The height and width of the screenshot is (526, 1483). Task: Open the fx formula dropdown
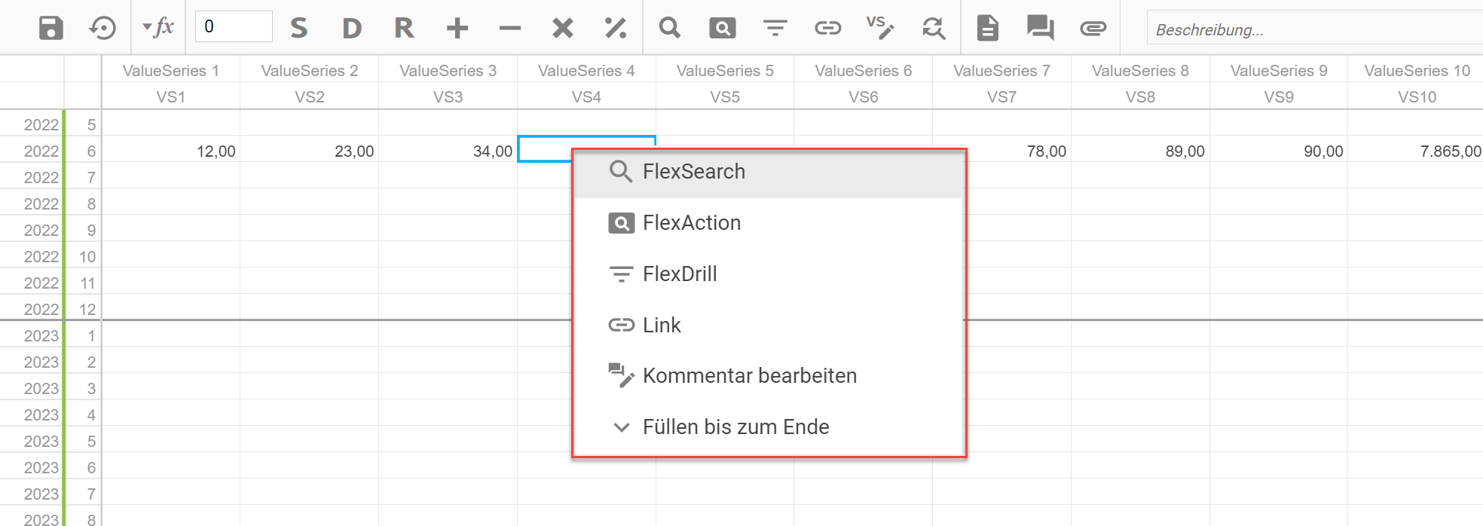pyautogui.click(x=158, y=27)
